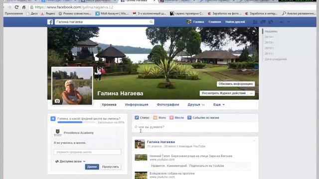
Task: Jump to 2014 in timeline sidebar
Action: (x=269, y=37)
